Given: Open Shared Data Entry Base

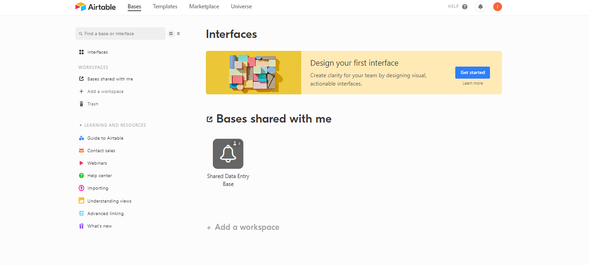Looking at the screenshot, I should tap(228, 154).
